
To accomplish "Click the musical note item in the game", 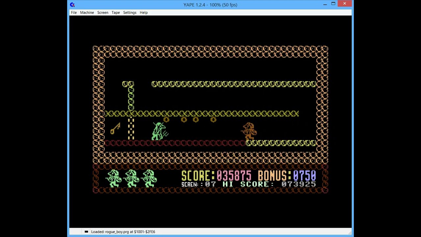I will click(115, 128).
